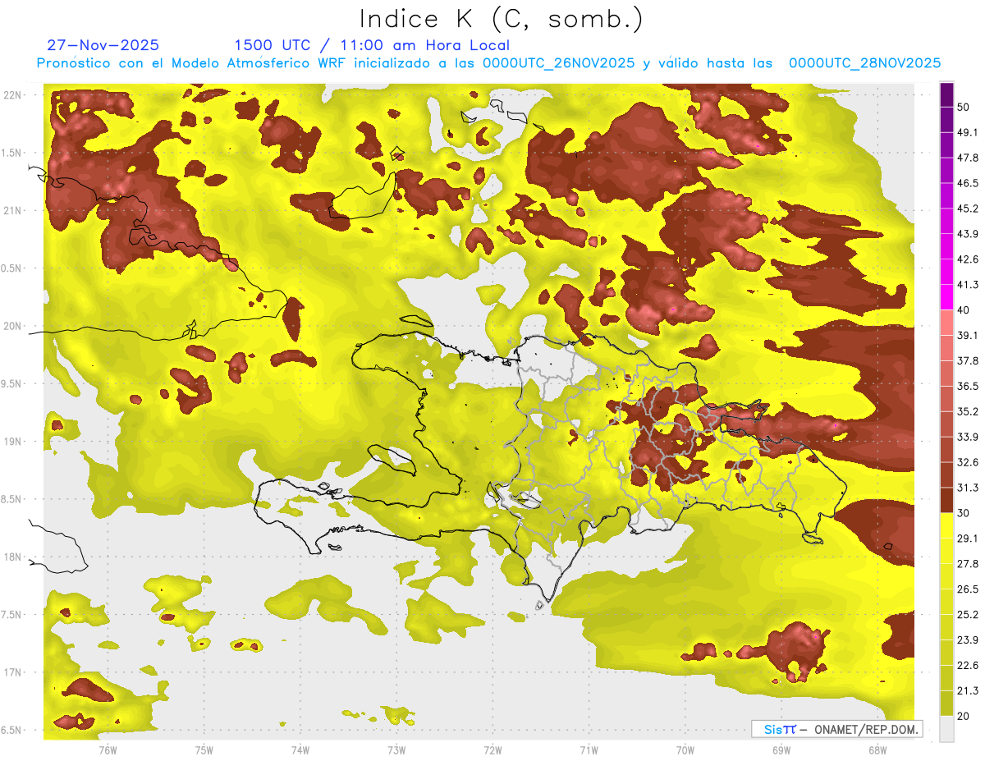Click latitude label "21N"

coord(13,210)
